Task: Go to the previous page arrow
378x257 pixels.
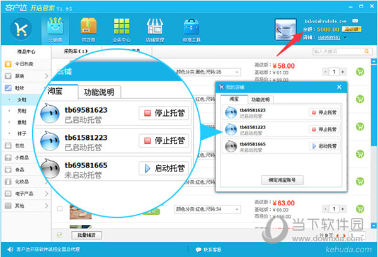Action: [337, 235]
